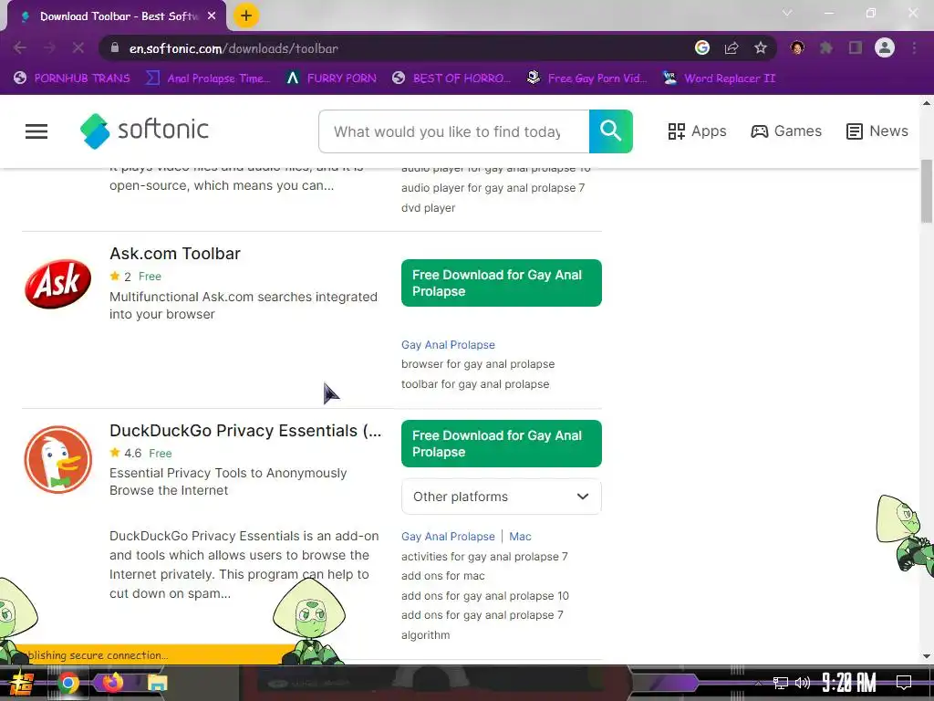Open Chrome from the taskbar
Image resolution: width=934 pixels, height=701 pixels.
click(x=67, y=683)
